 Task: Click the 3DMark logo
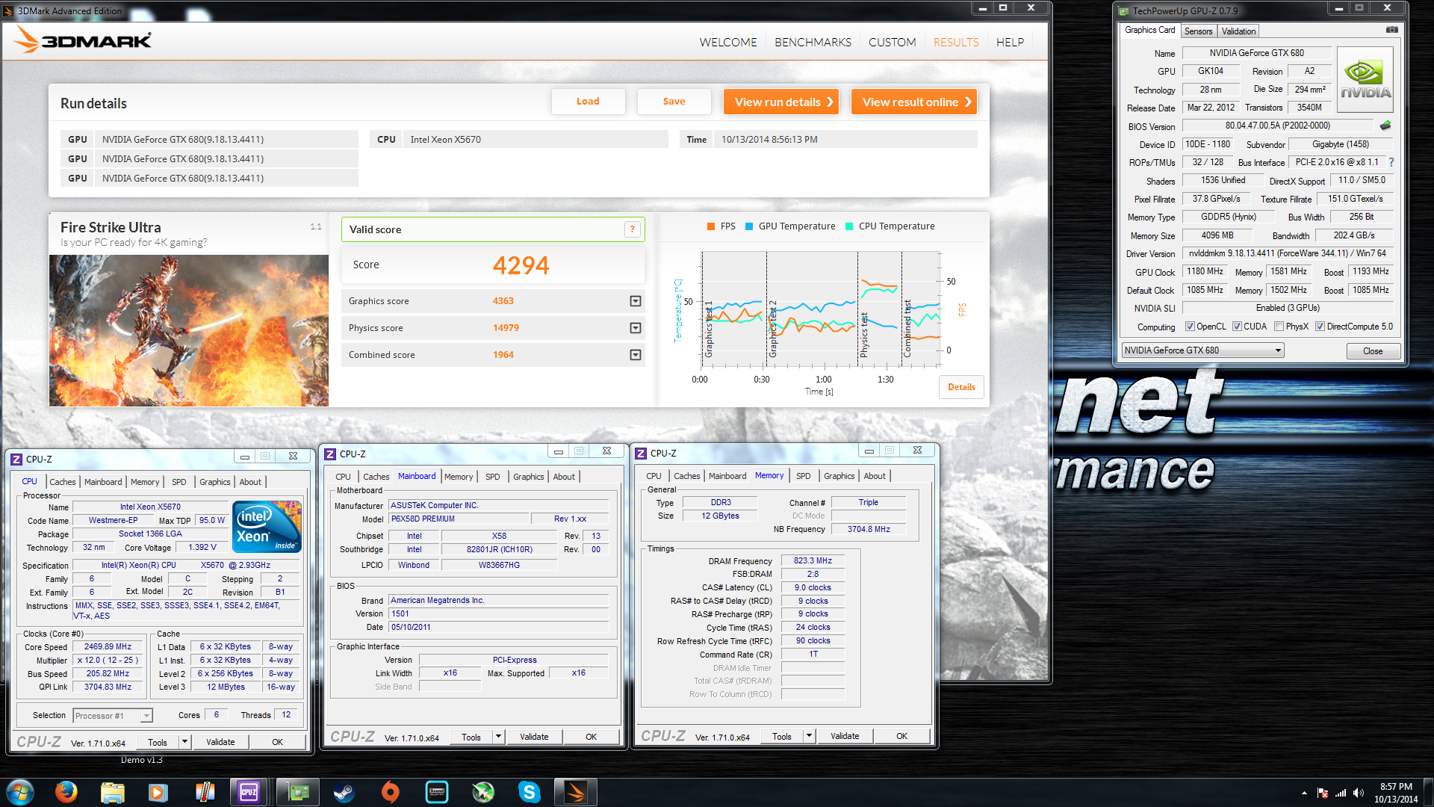coord(82,41)
